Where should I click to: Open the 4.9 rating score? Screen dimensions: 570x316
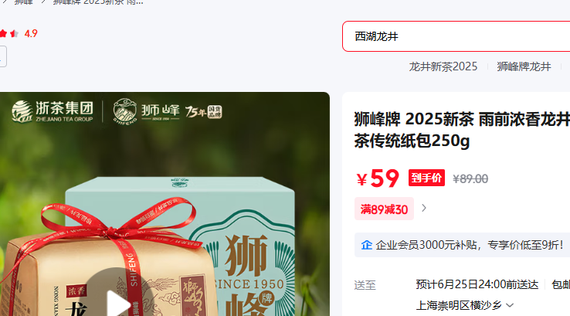[31, 34]
